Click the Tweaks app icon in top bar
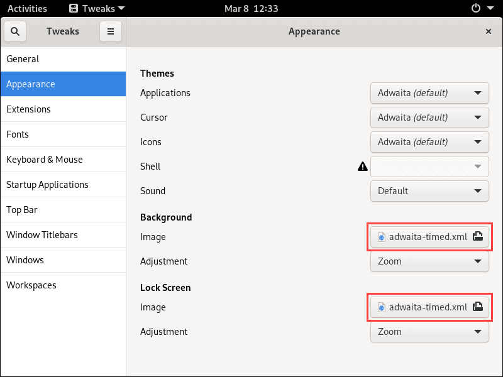The image size is (503, 377). point(74,8)
